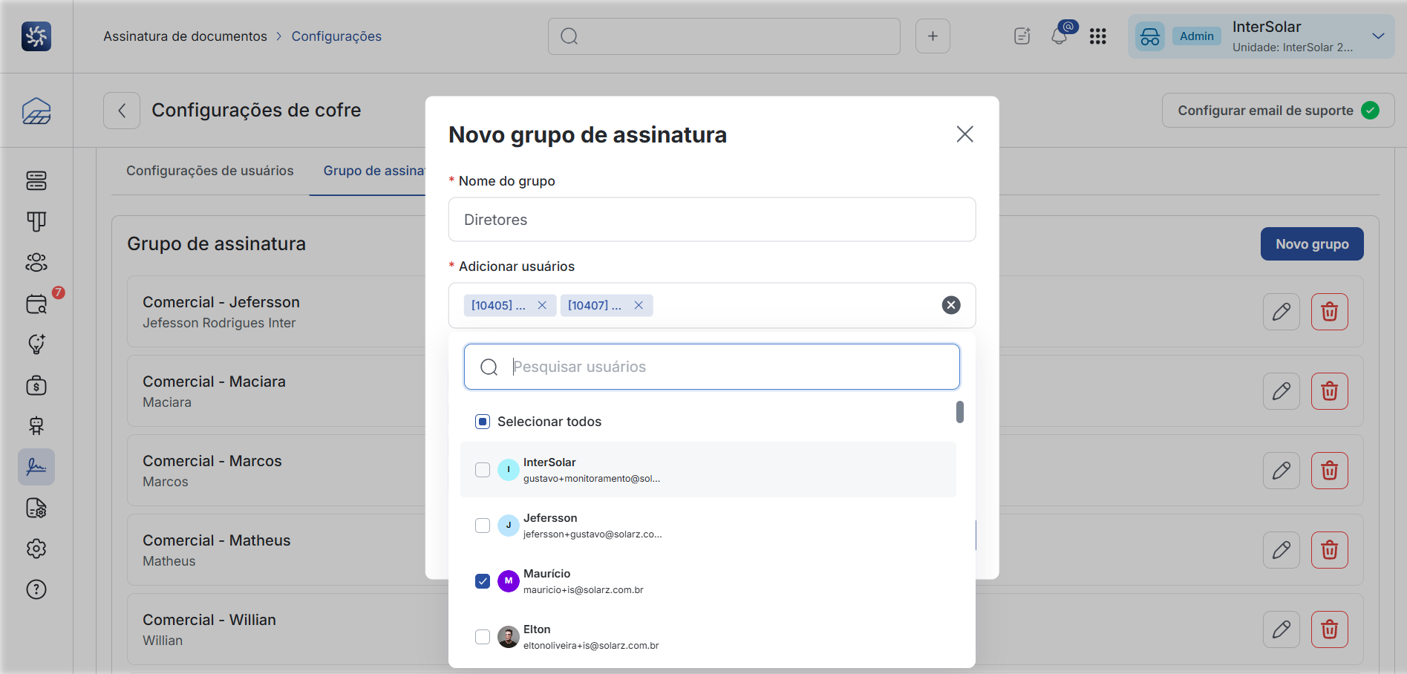The image size is (1407, 674).
Task: Check the Elton user checkbox
Action: pyautogui.click(x=483, y=637)
